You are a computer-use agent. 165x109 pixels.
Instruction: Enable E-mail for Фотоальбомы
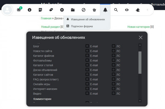87,60
